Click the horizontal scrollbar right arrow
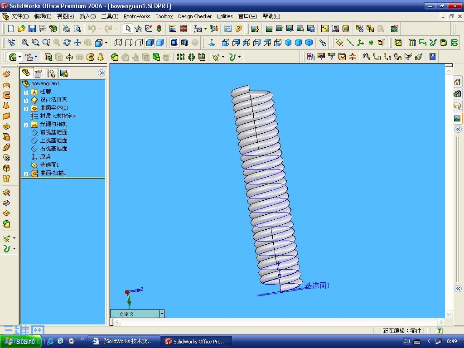The width and height of the screenshot is (464, 348). point(441,322)
